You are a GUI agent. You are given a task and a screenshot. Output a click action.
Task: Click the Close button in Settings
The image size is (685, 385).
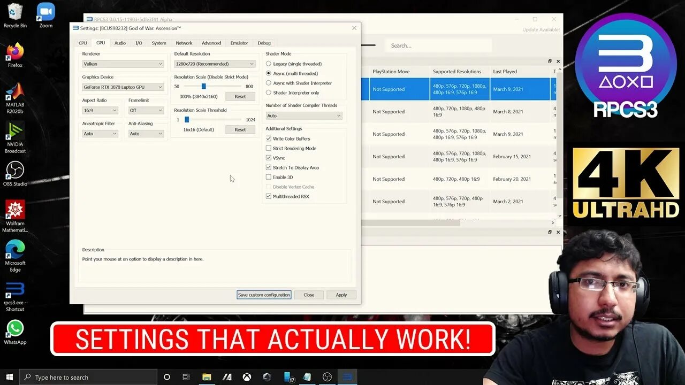309,295
